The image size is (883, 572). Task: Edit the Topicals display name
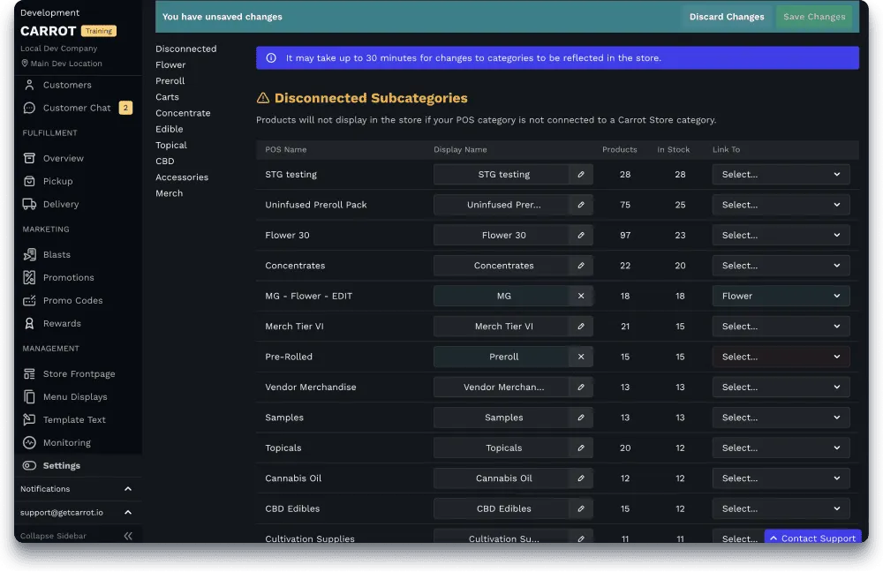581,448
